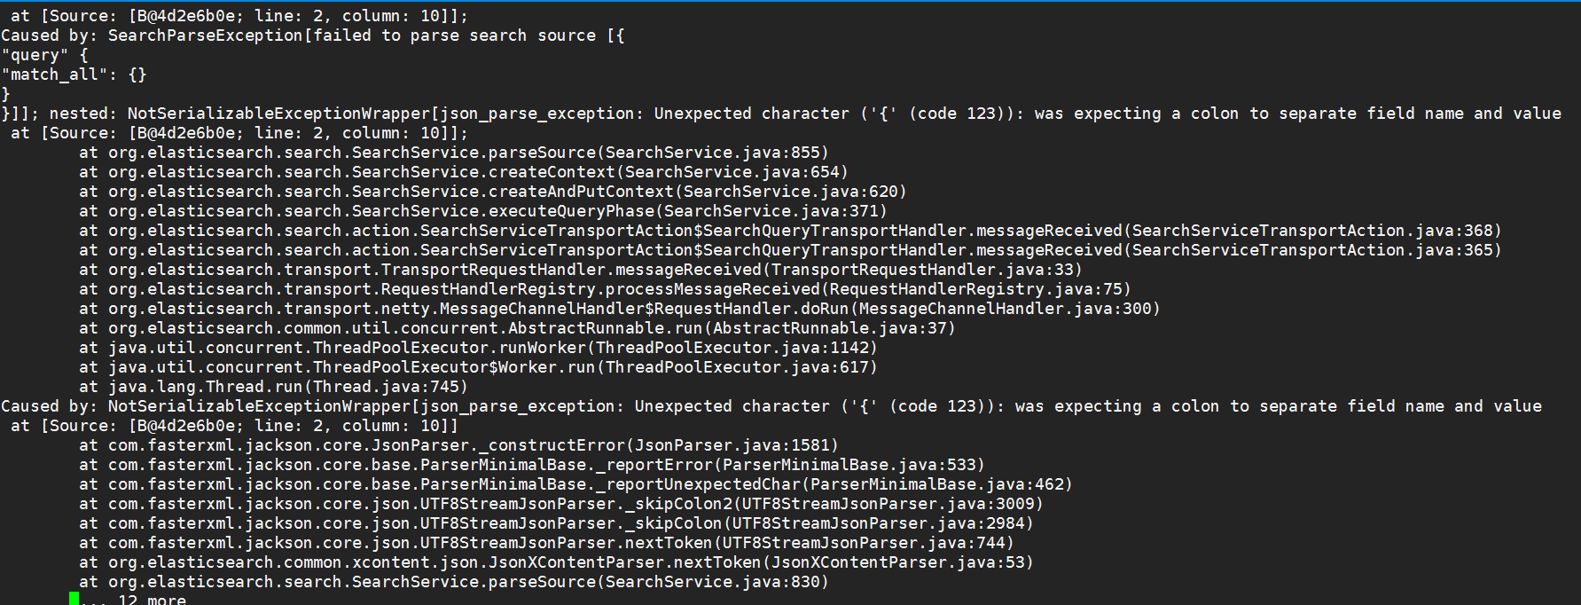Click the JsonParser._constructError stack frame
1581x605 pixels.
(458, 445)
